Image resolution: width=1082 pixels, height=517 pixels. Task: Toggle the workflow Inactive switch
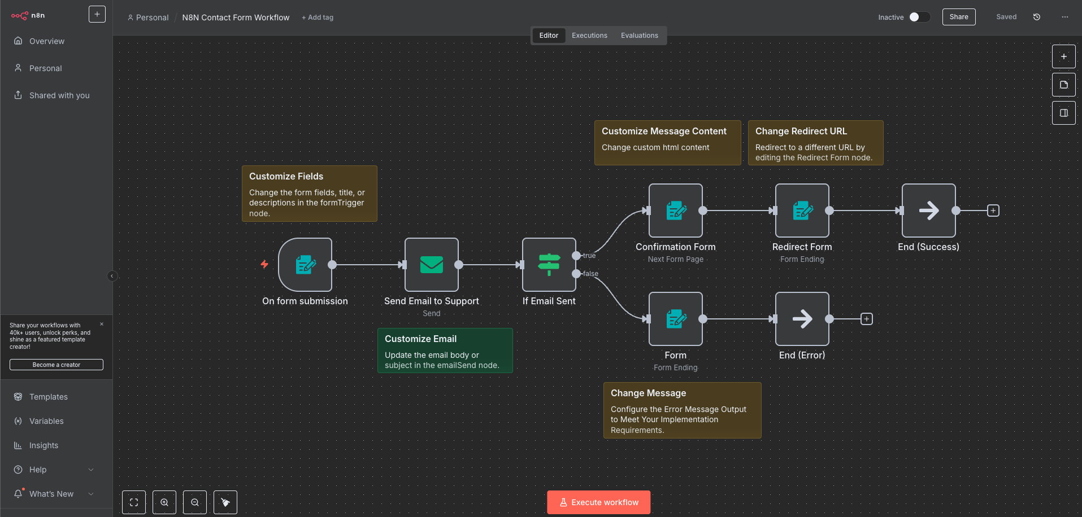pos(919,17)
